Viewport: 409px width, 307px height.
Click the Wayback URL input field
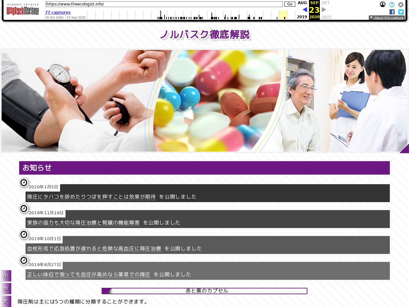click(164, 4)
